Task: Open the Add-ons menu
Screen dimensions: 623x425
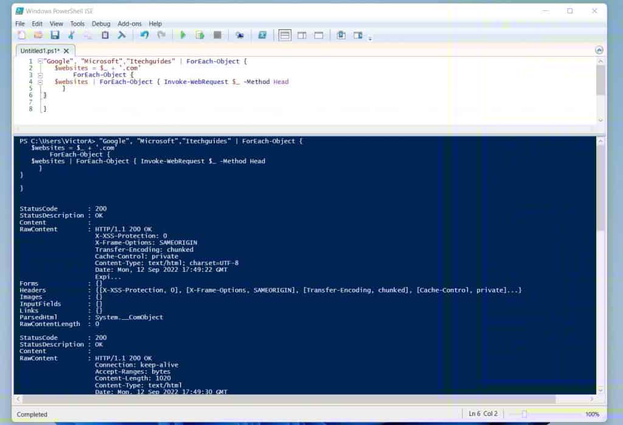Action: pos(130,24)
